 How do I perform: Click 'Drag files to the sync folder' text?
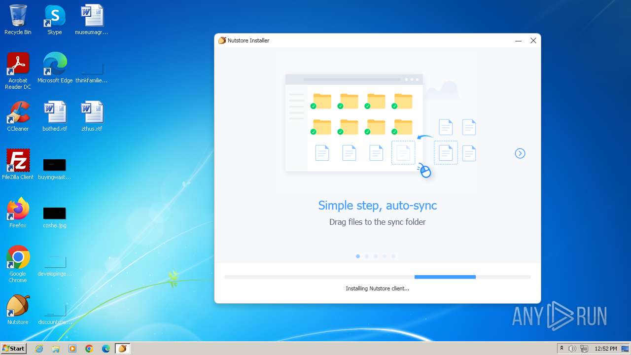point(378,222)
